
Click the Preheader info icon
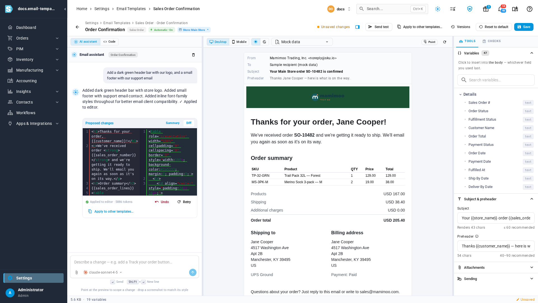coord(477,236)
